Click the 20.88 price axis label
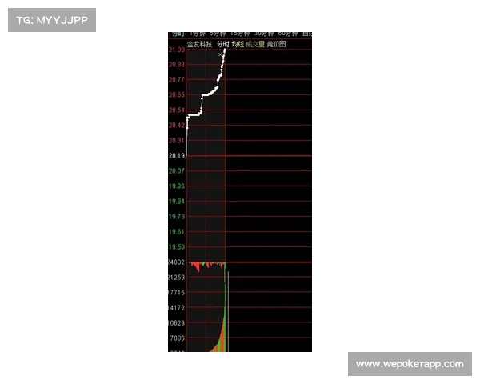This screenshot has height=384, width=480. (x=177, y=64)
